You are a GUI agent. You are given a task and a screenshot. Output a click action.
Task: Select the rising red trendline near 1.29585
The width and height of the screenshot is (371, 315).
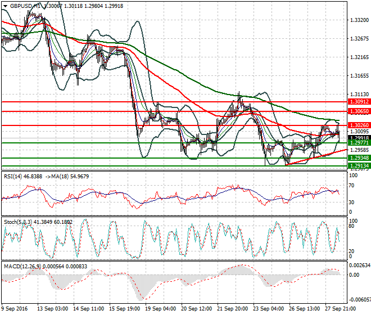click(x=316, y=157)
